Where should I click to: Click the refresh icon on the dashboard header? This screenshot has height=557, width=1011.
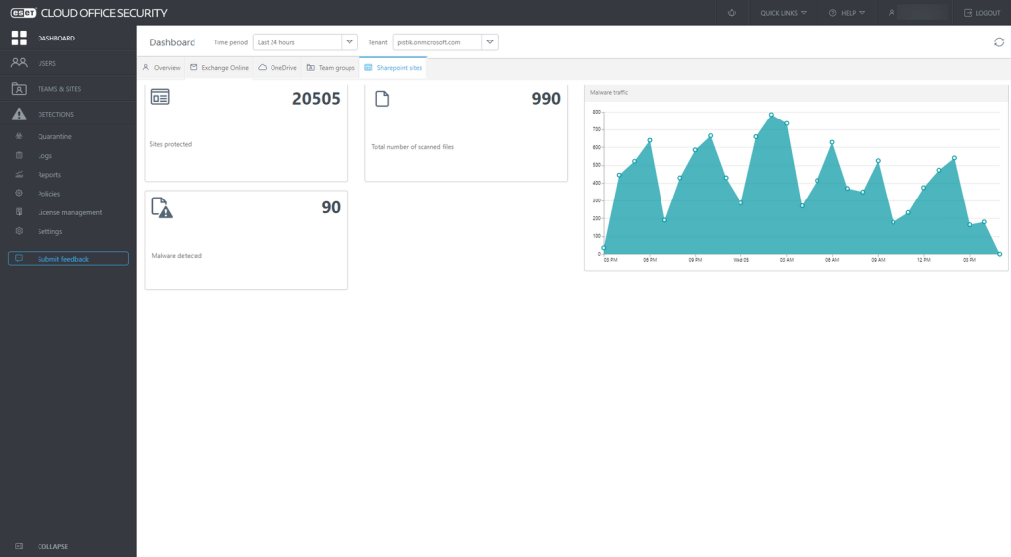tap(998, 42)
